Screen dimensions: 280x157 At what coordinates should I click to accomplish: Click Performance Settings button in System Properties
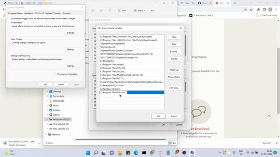tap(71, 33)
